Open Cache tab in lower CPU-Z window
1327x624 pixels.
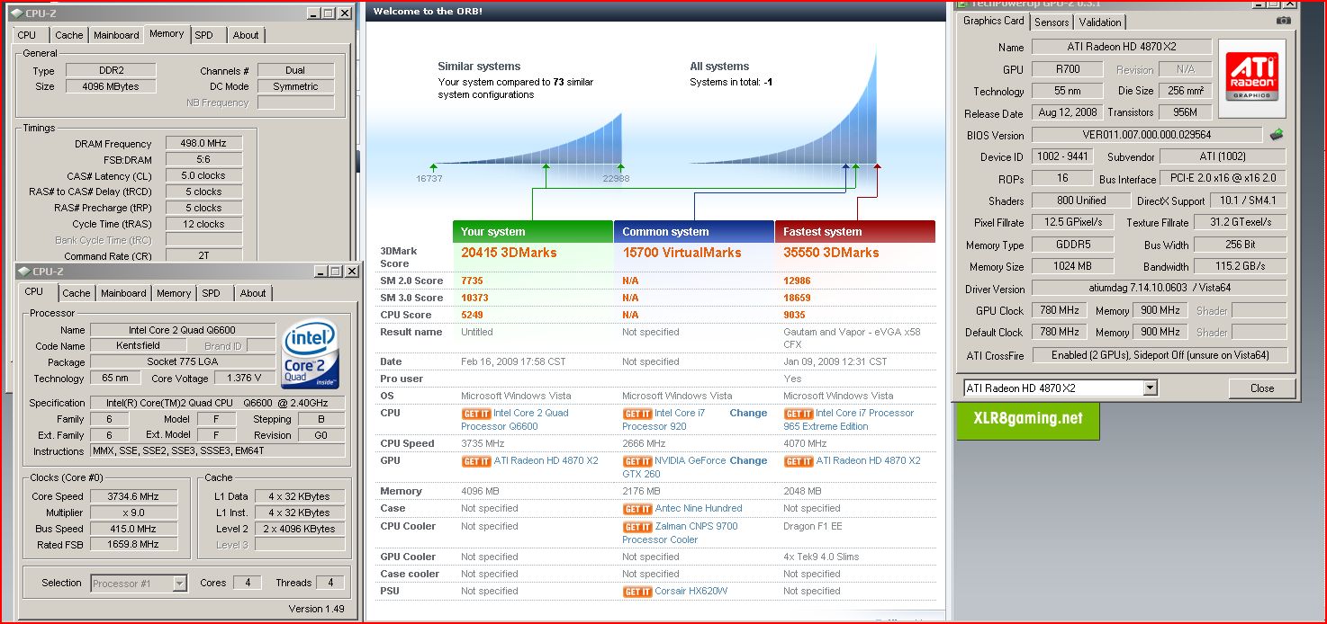click(77, 293)
